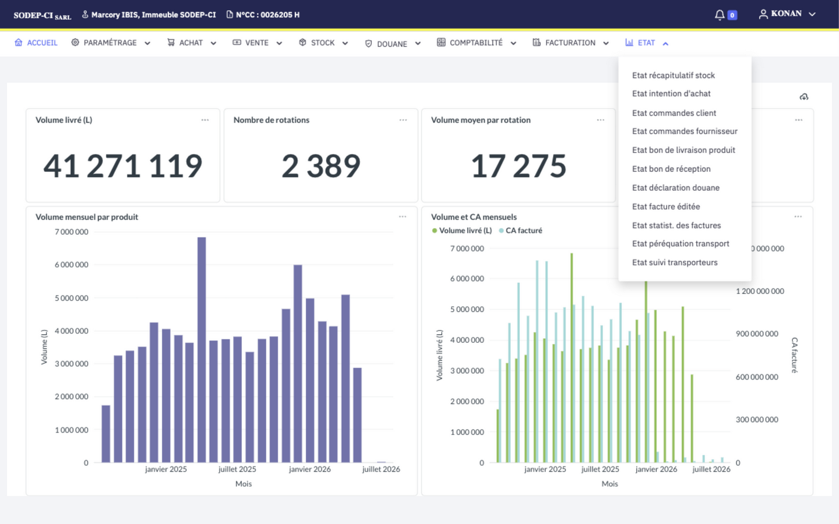Click the 17 275 average volume value
Viewport: 839px width, 524px height.
point(519,166)
